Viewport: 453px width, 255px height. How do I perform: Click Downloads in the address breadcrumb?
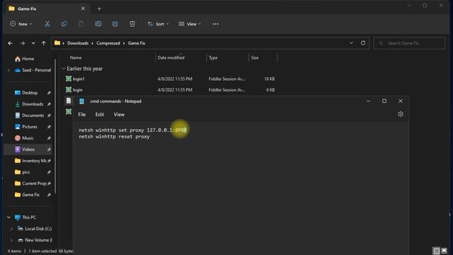[78, 43]
